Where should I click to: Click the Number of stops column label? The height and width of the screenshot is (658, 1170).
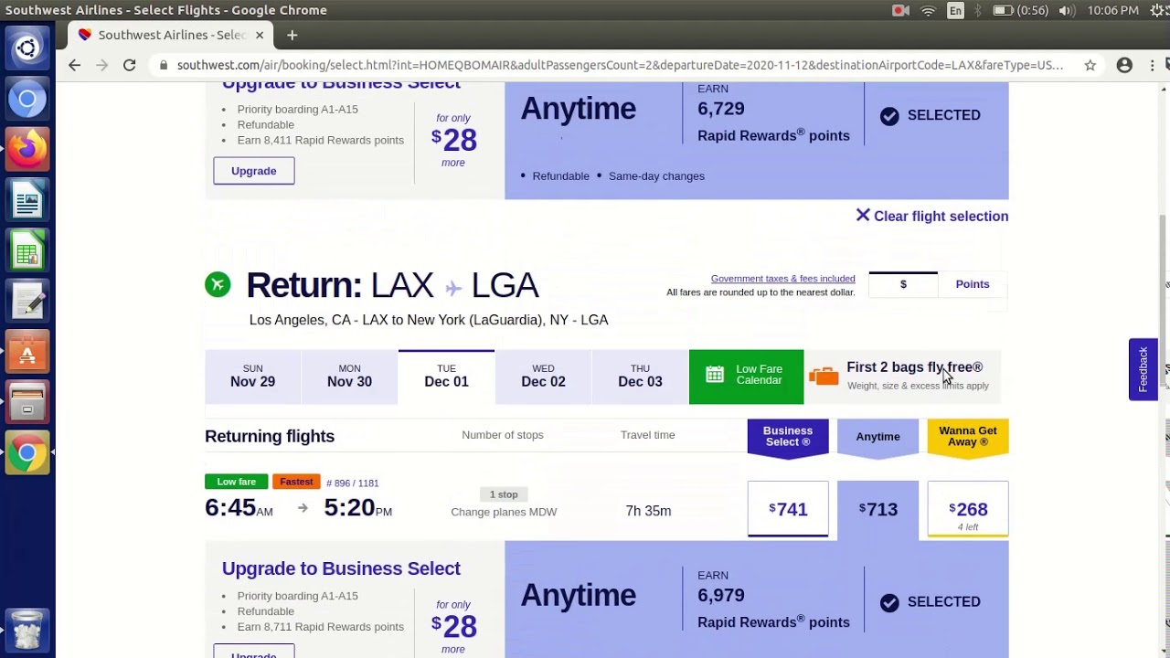click(x=503, y=435)
